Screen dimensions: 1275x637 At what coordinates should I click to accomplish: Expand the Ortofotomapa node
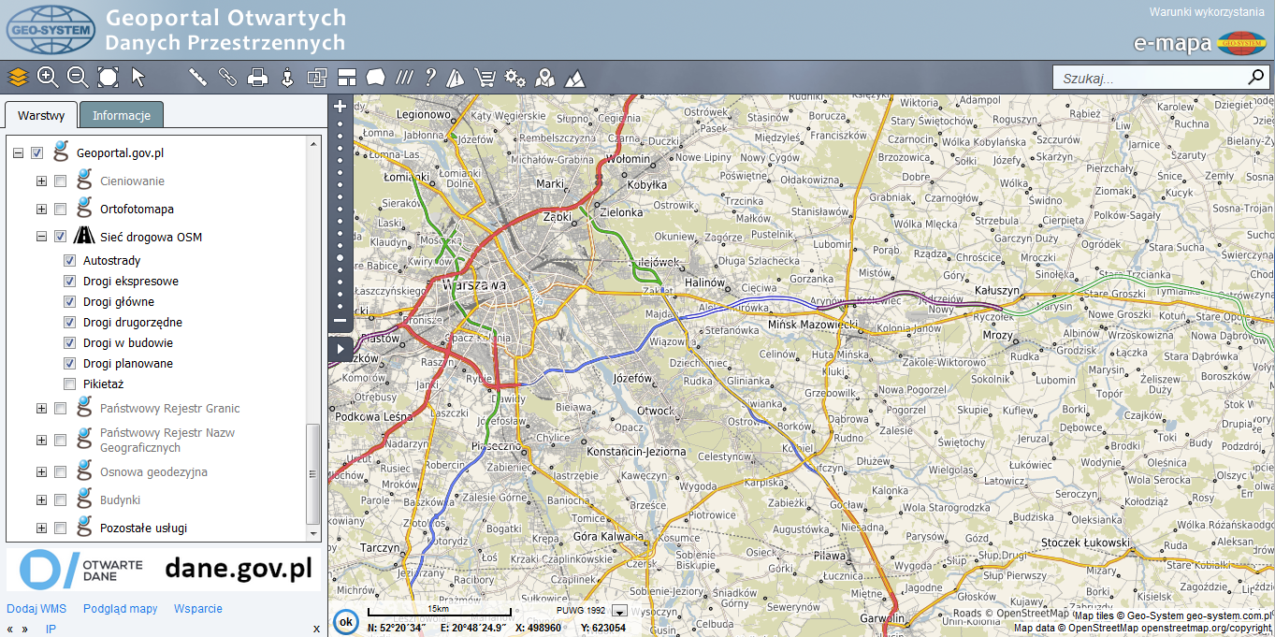pos(41,209)
